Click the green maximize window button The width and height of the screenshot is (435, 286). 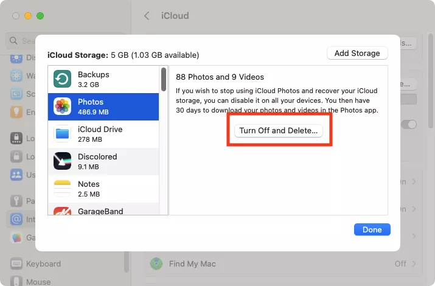click(40, 16)
